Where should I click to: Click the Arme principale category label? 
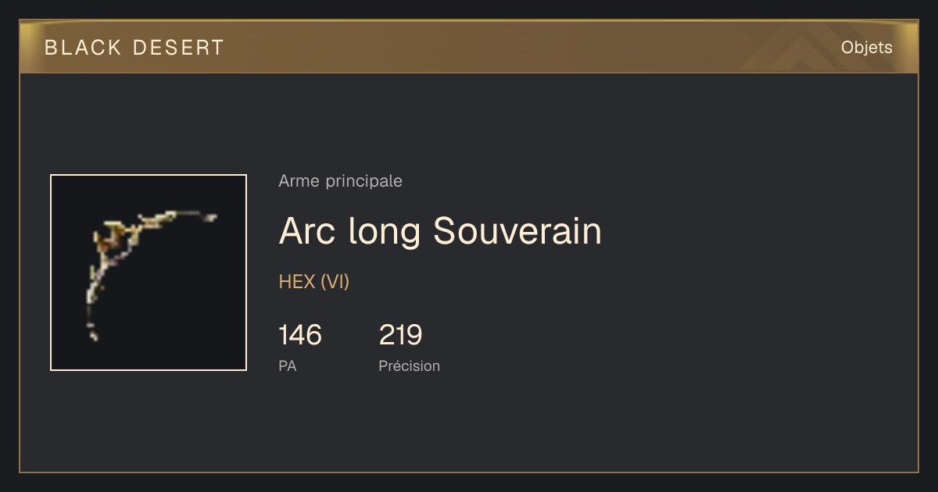(341, 181)
